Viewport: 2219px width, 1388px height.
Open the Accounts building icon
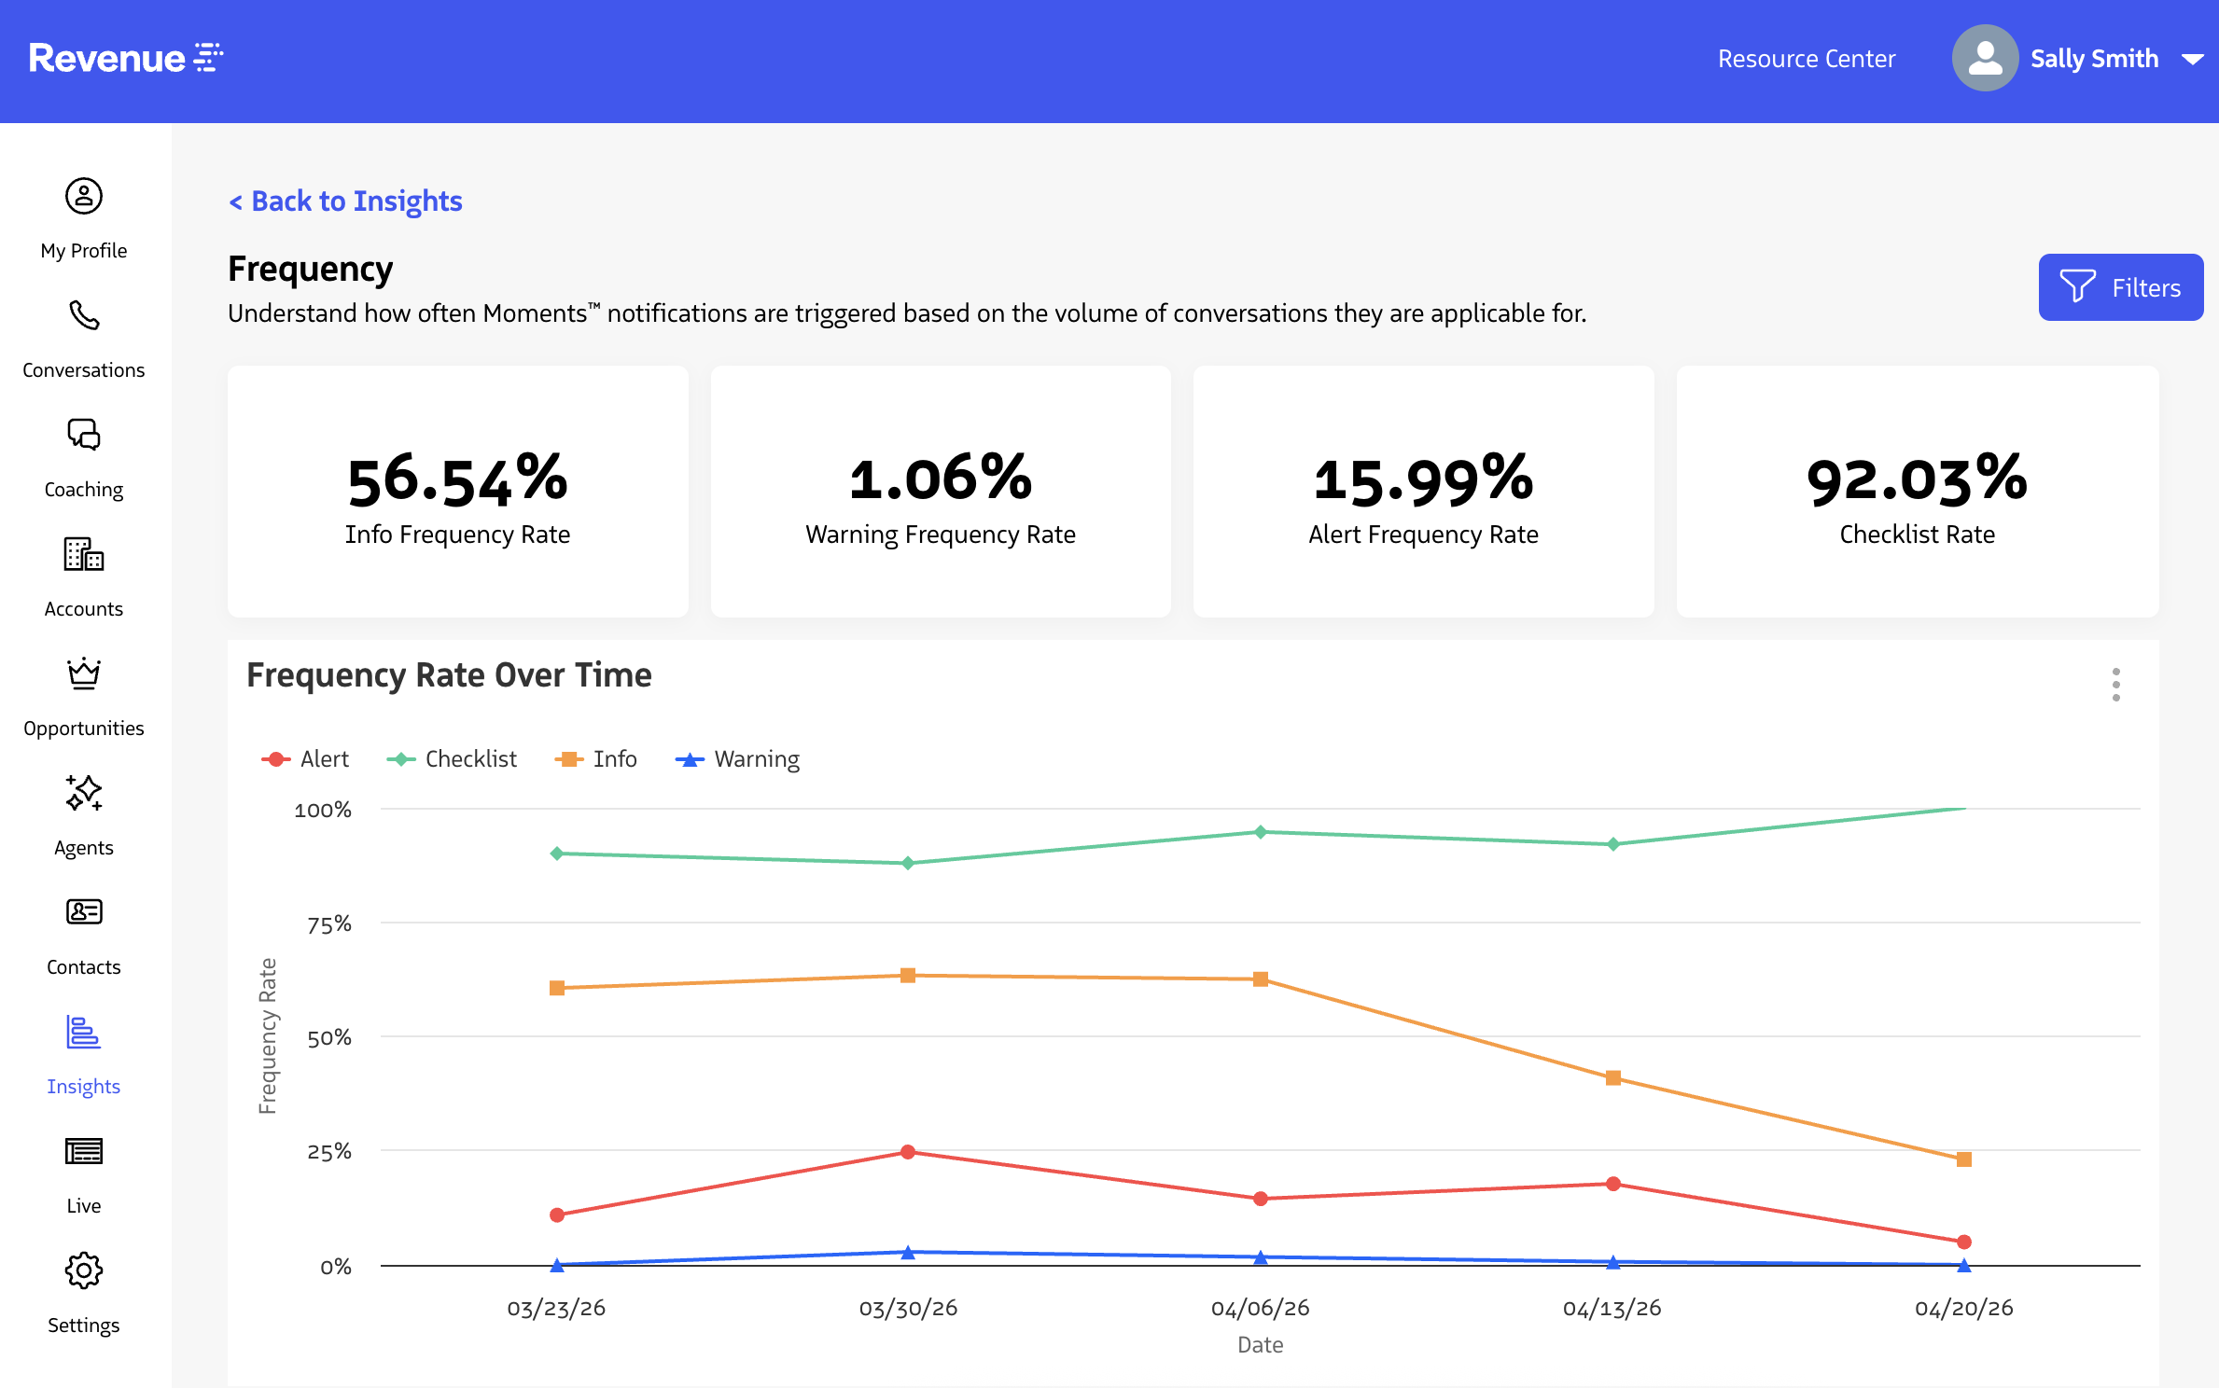(x=83, y=555)
